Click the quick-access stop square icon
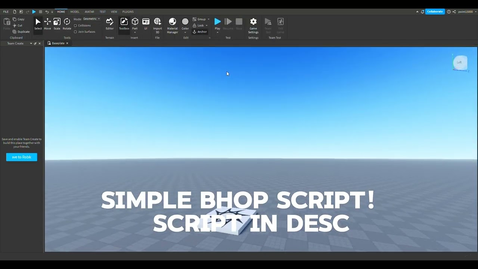Viewport: 478px width, 269px height. pos(40,12)
